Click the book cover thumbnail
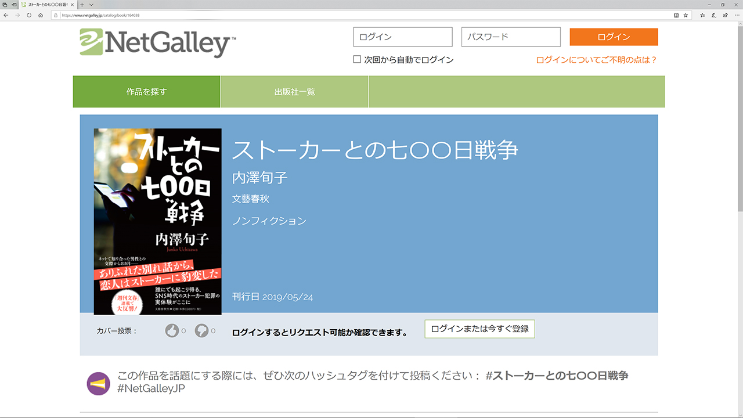743x418 pixels. click(x=157, y=222)
